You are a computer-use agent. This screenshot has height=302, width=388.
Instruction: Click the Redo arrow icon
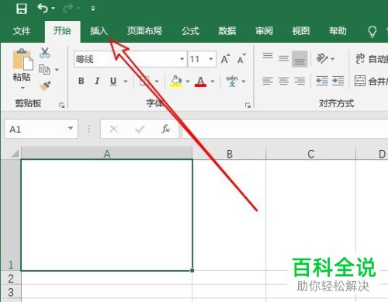[x=68, y=9]
